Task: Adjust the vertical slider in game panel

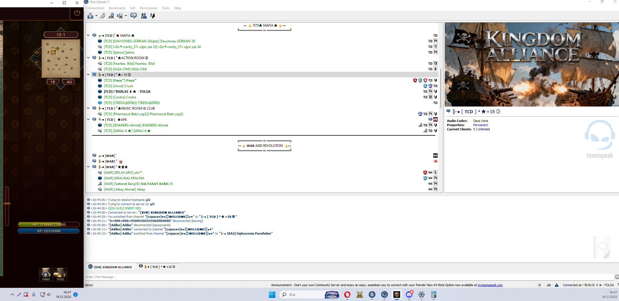Action: point(7,203)
